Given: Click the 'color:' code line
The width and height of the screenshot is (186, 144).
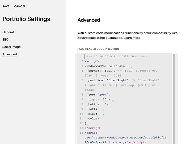Looking at the screenshot, I should [x=96, y=118].
